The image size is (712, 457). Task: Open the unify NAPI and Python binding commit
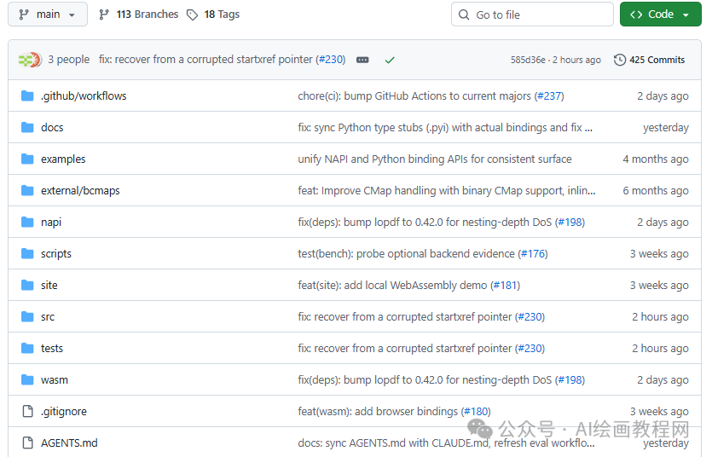pyautogui.click(x=435, y=159)
